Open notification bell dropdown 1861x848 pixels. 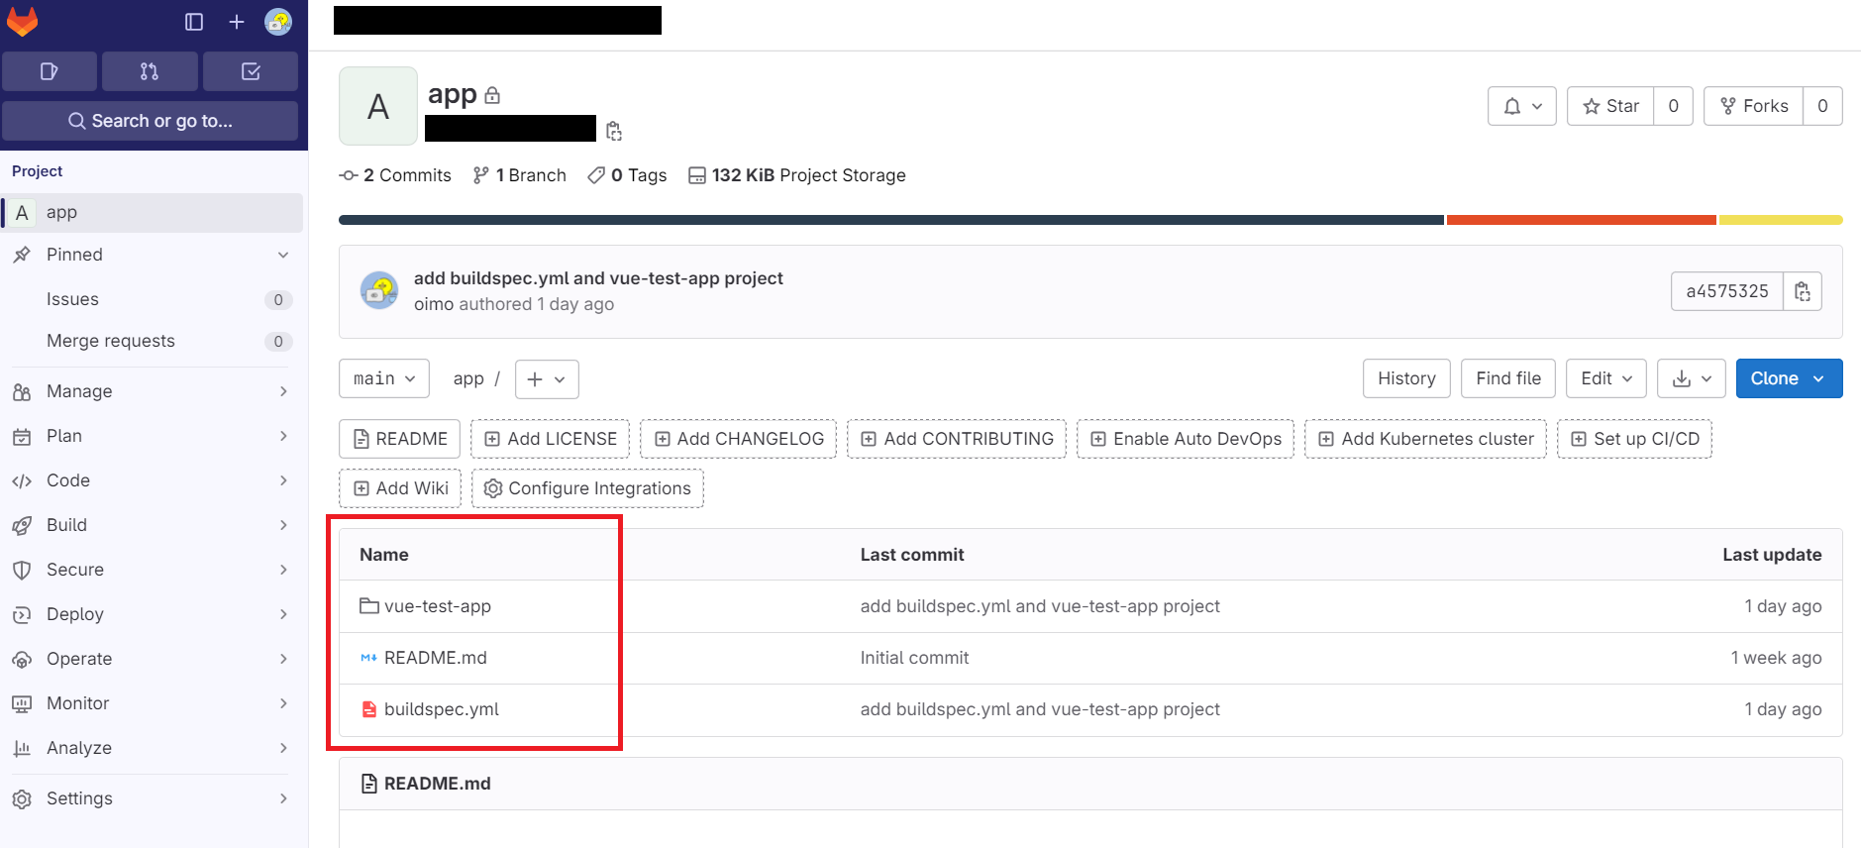click(x=1522, y=106)
